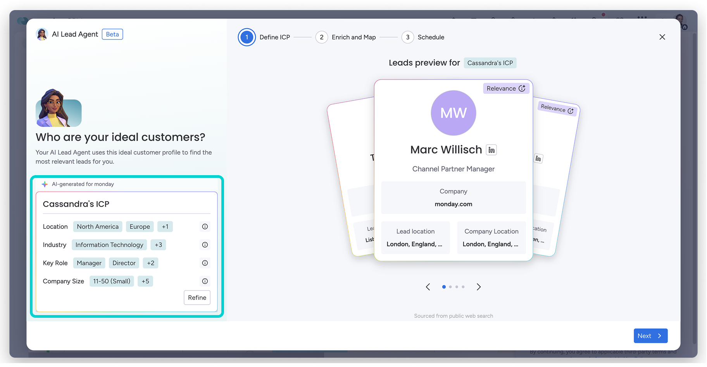Image resolution: width=707 pixels, height=367 pixels.
Task: Show info for the Industry row
Action: point(205,245)
